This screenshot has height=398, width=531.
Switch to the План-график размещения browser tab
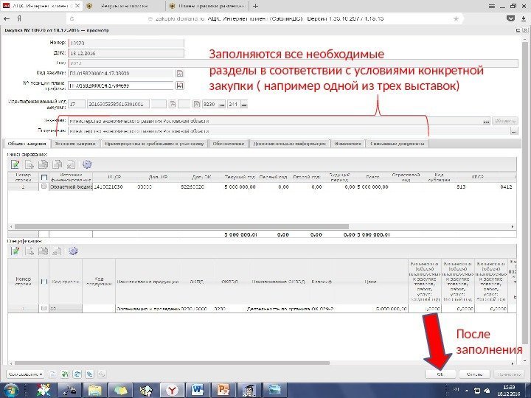[x=207, y=6]
